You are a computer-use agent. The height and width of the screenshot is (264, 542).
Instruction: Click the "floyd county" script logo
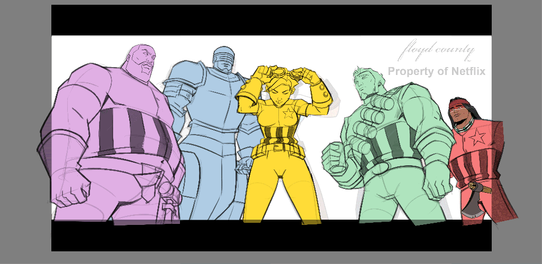(x=437, y=51)
